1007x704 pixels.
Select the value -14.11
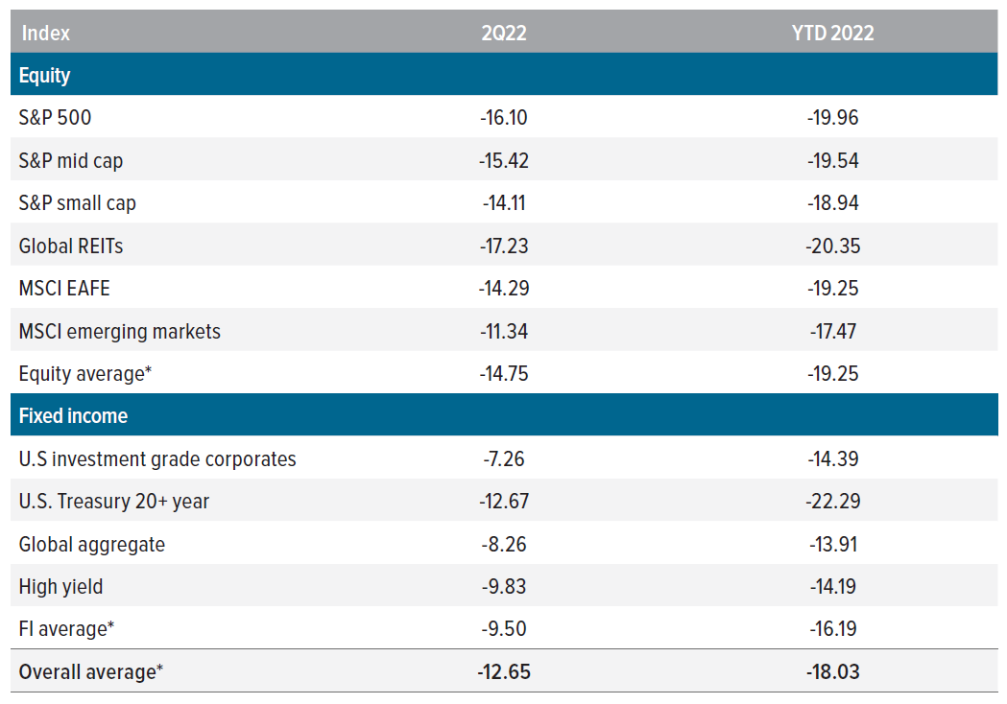pyautogui.click(x=503, y=202)
